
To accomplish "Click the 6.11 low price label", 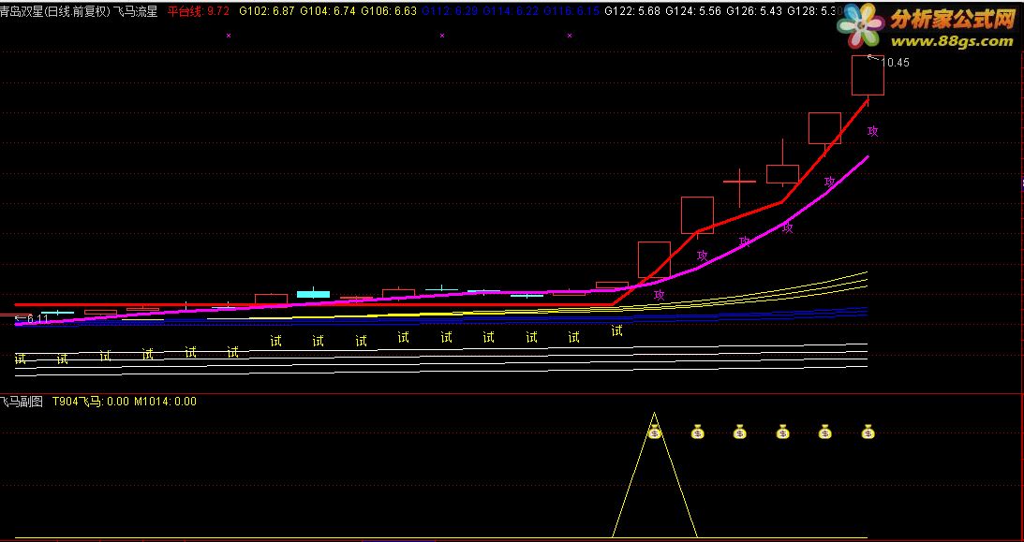I will point(37,319).
